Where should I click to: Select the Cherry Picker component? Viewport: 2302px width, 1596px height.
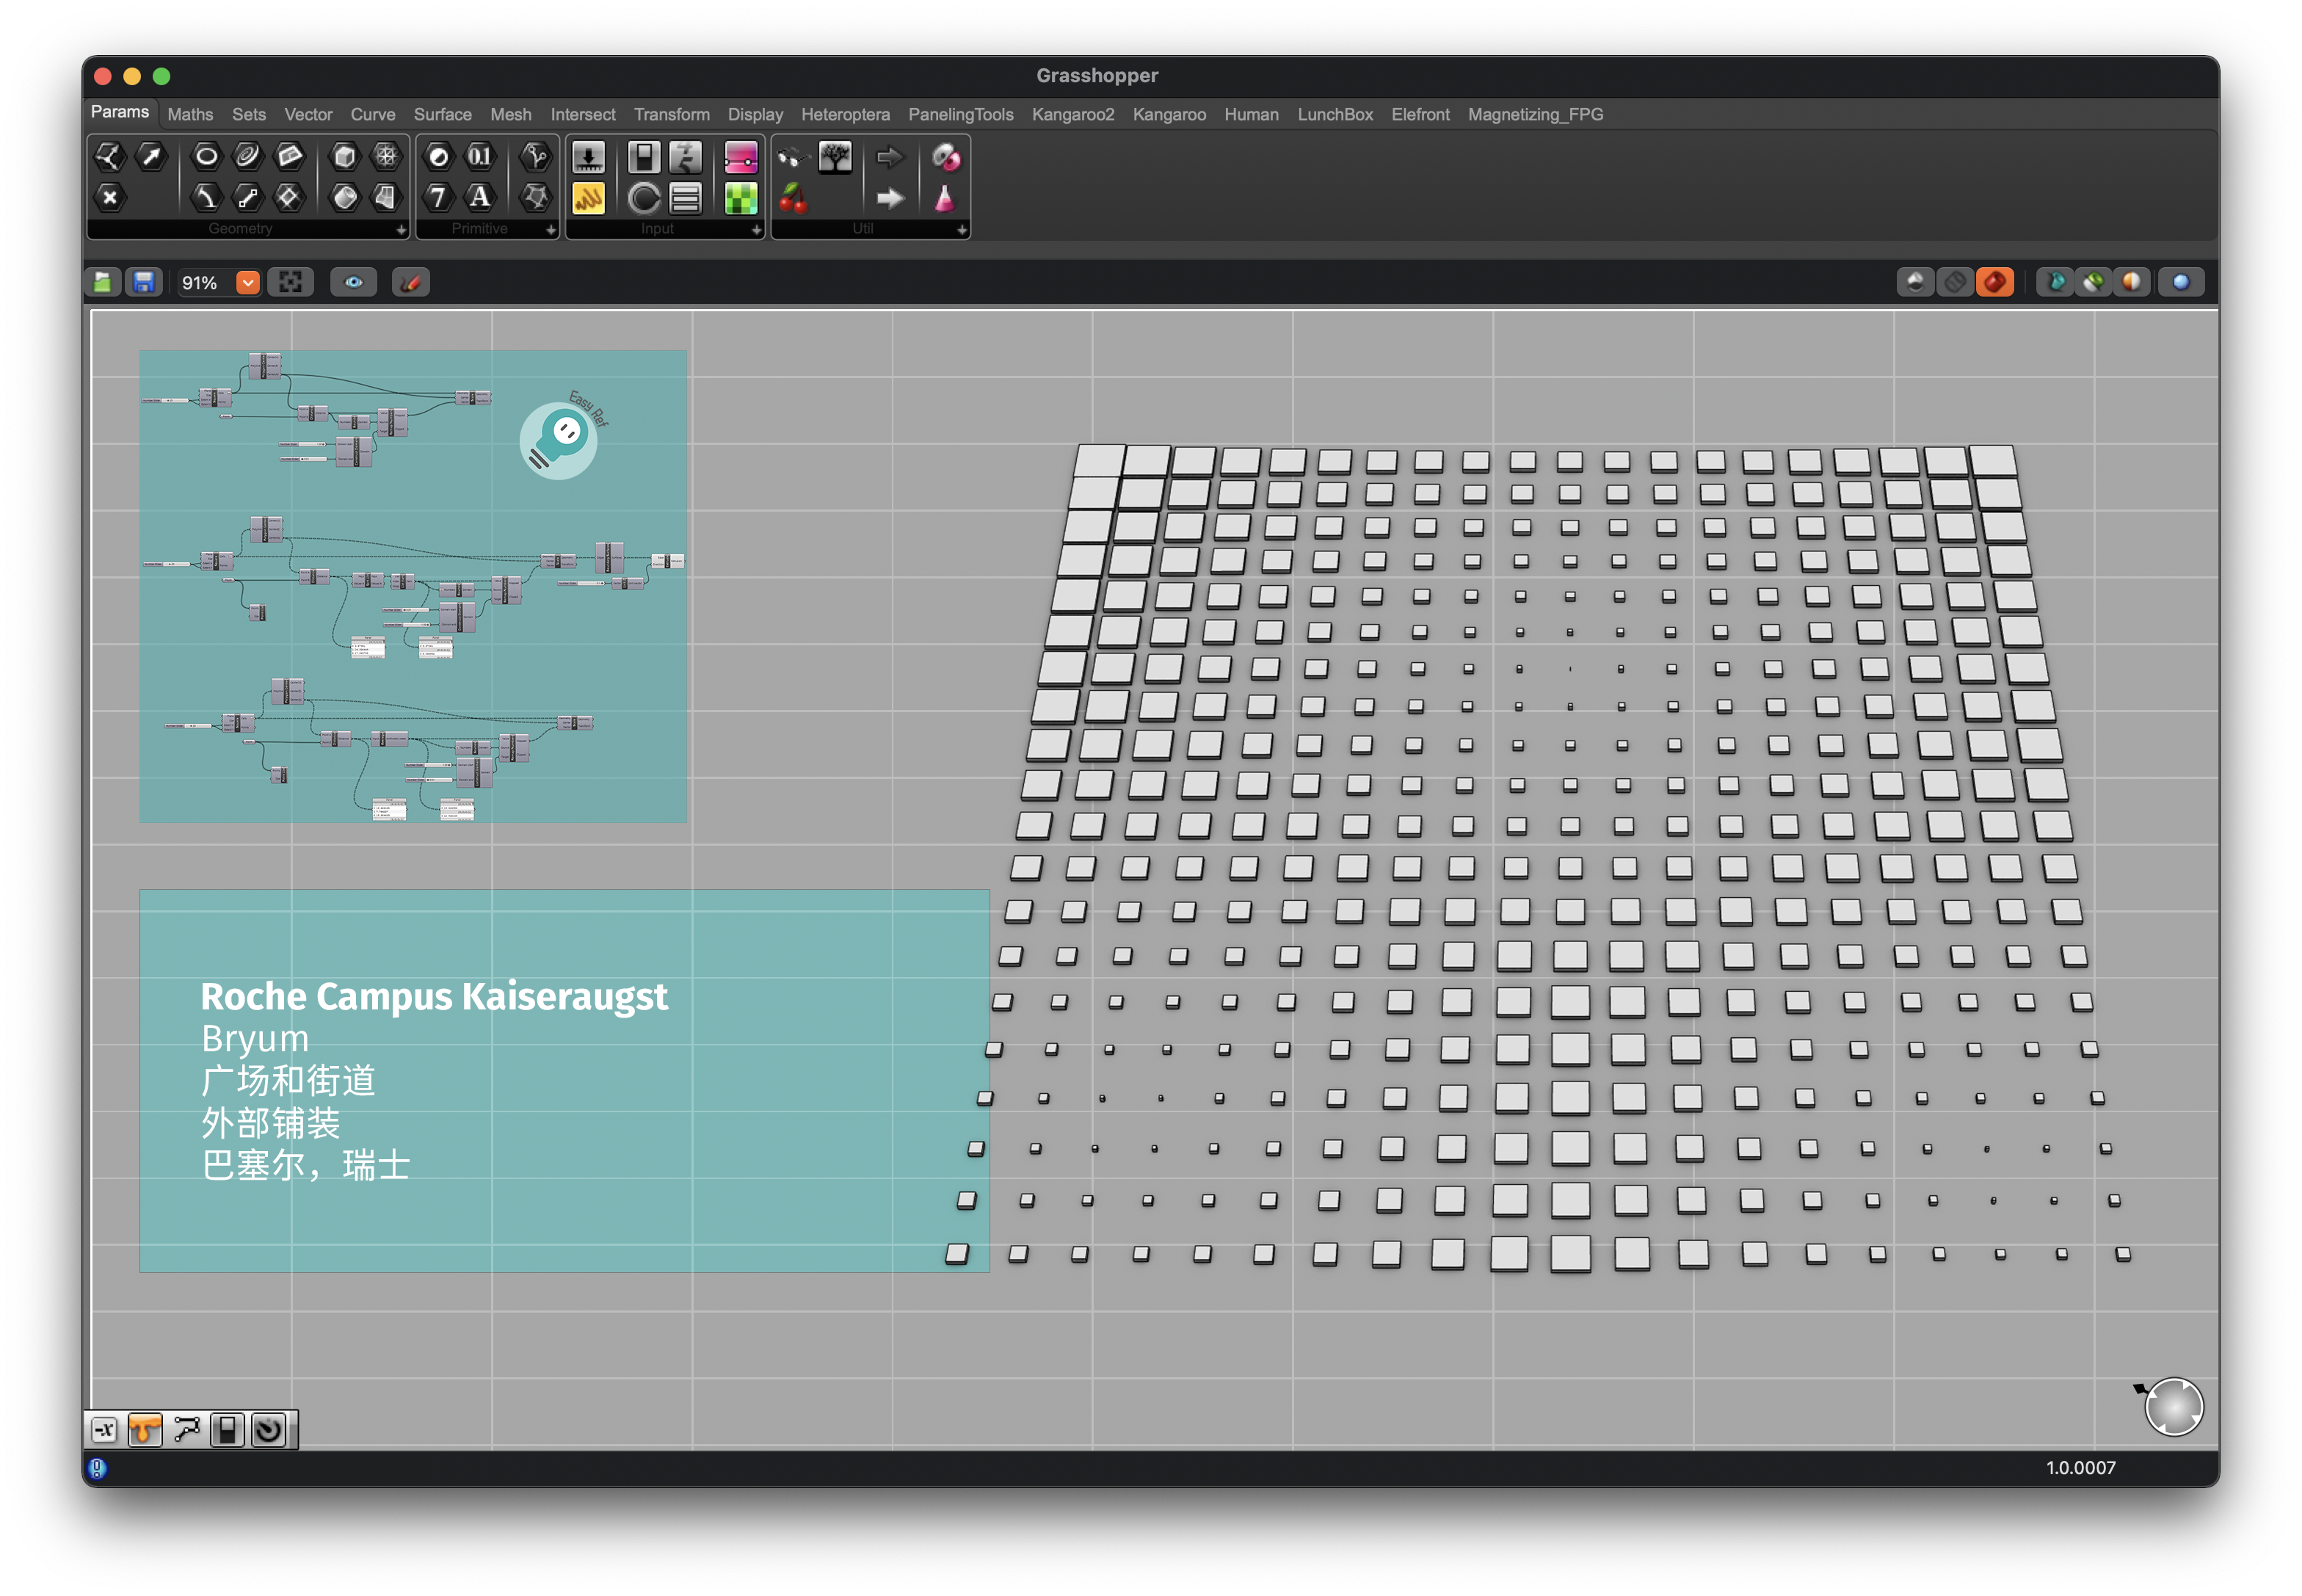[x=793, y=198]
